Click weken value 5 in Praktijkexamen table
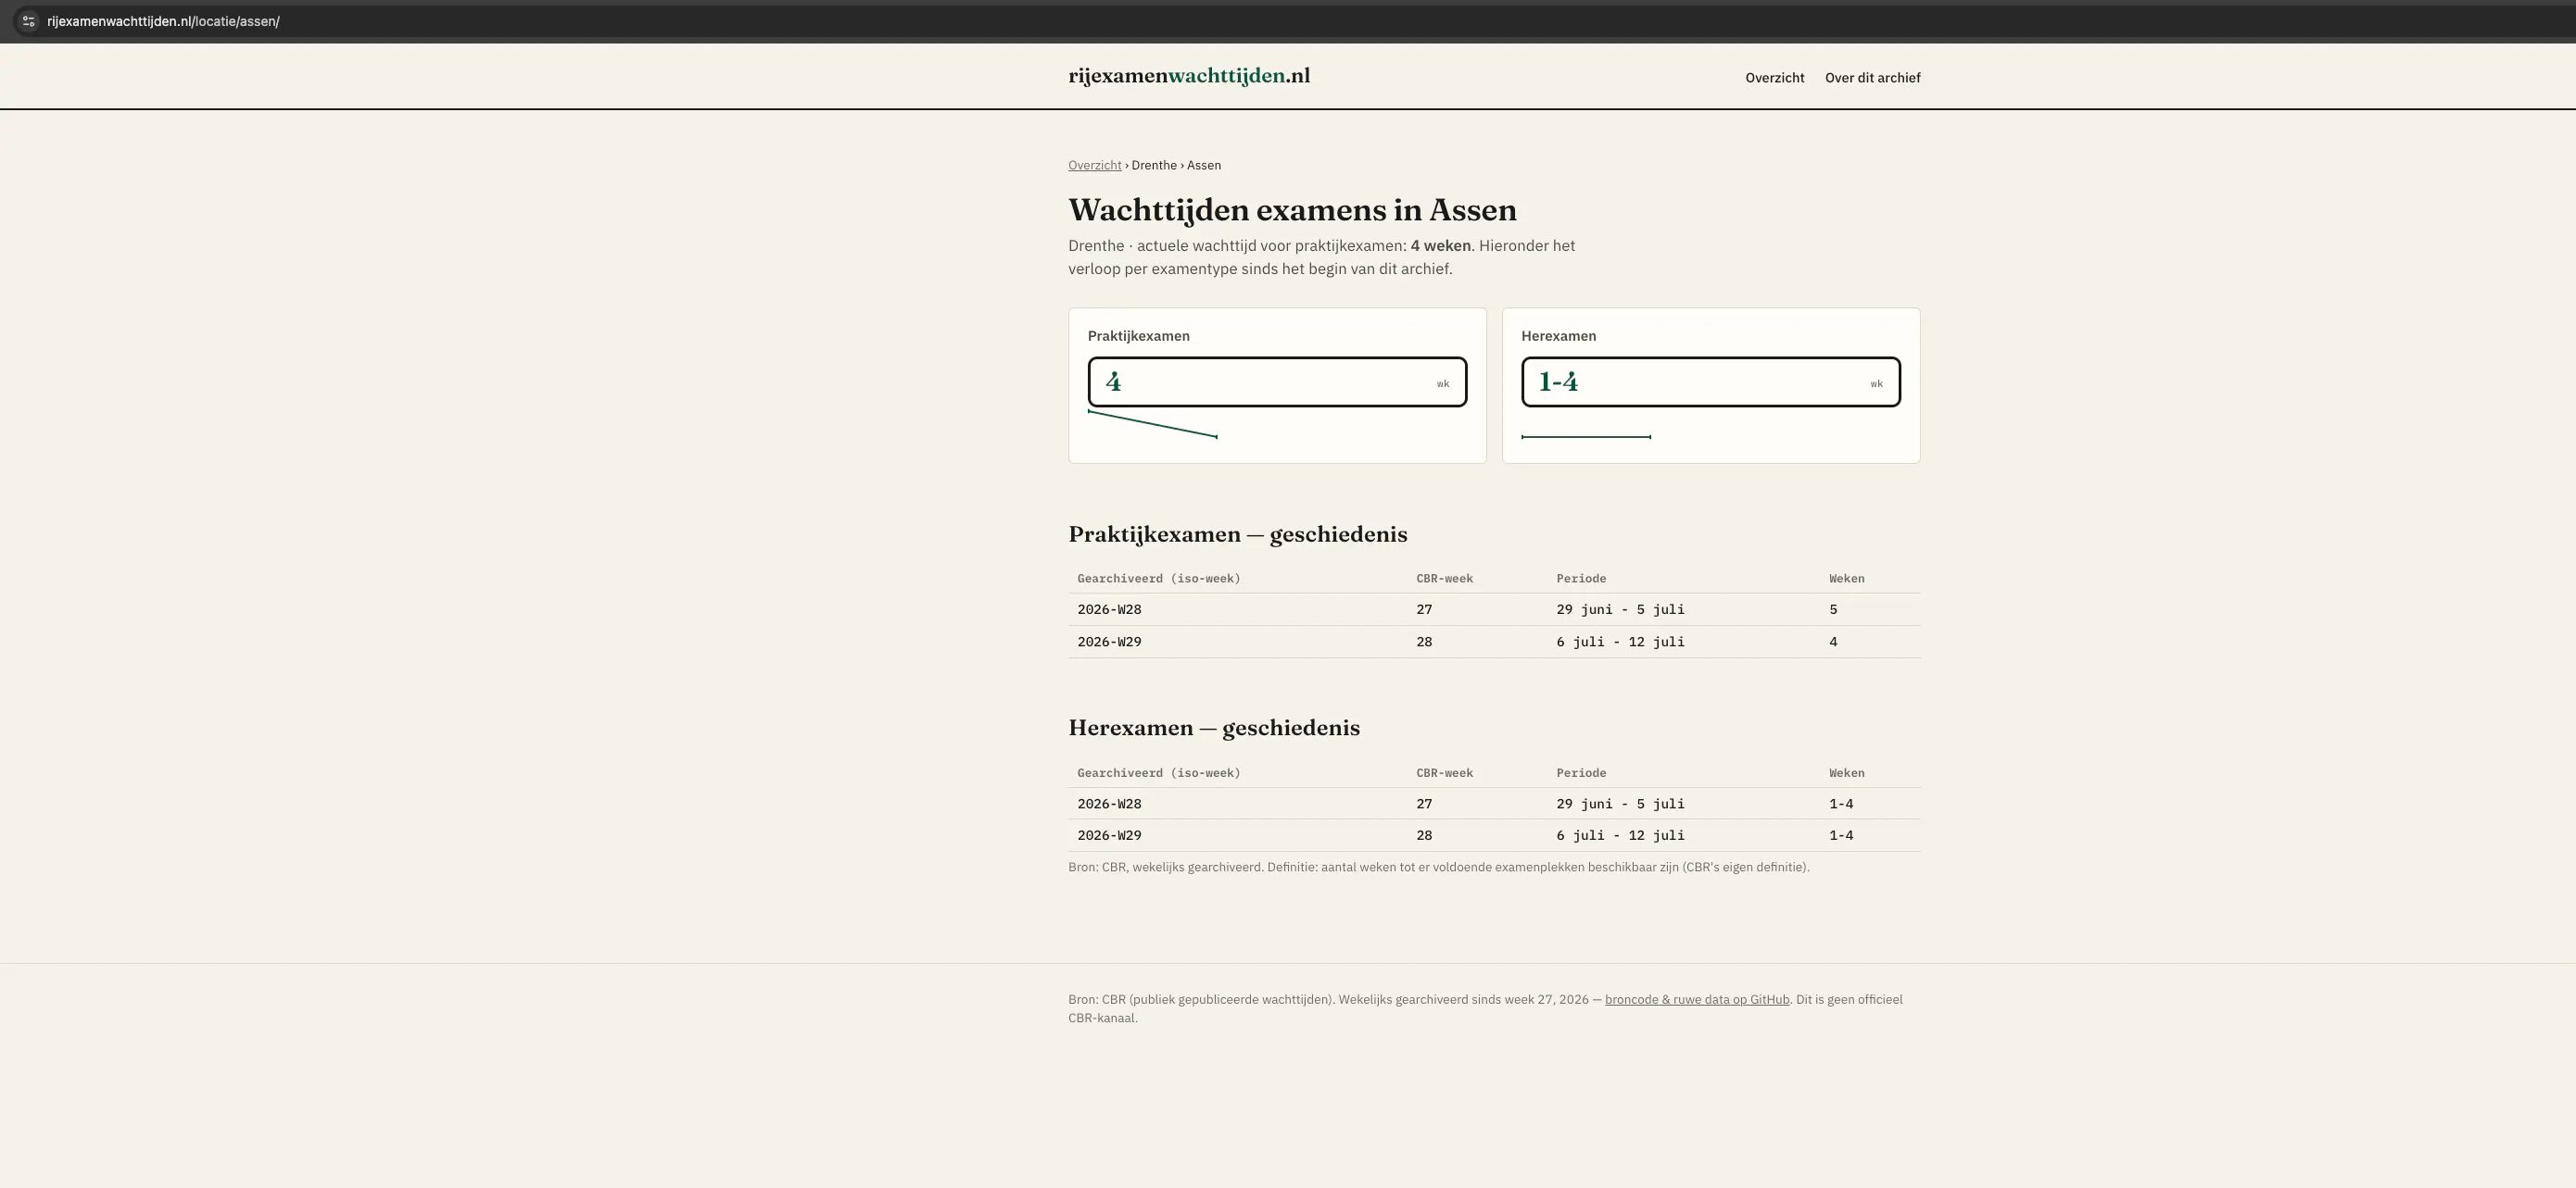 pos(1833,609)
